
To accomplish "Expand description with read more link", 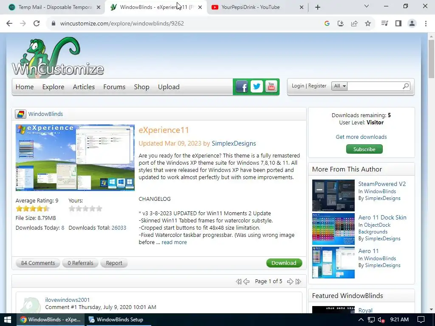I will pos(174,242).
